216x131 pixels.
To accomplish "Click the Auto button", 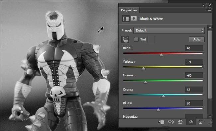I will click(x=197, y=39).
